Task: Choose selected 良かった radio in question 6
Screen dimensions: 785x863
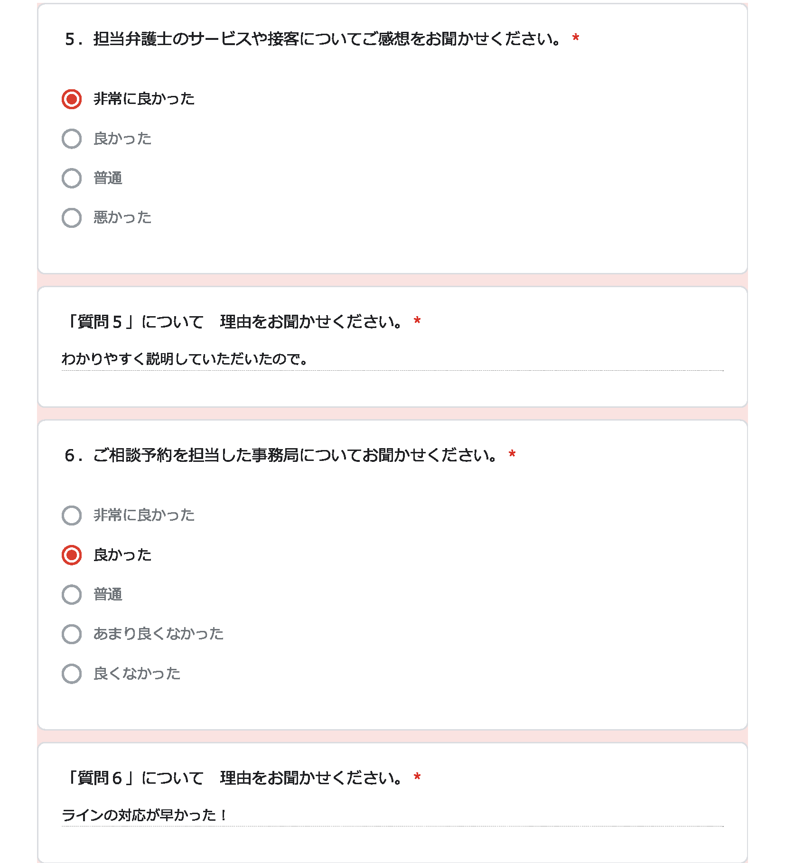Action: tap(72, 555)
